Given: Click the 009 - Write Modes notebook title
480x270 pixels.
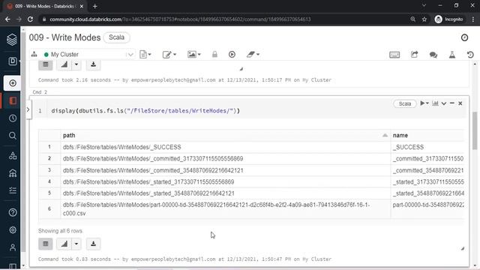Looking at the screenshot, I should pos(65,37).
